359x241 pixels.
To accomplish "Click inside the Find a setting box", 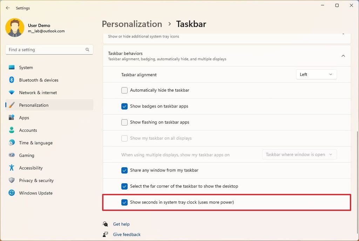I will tap(49, 50).
